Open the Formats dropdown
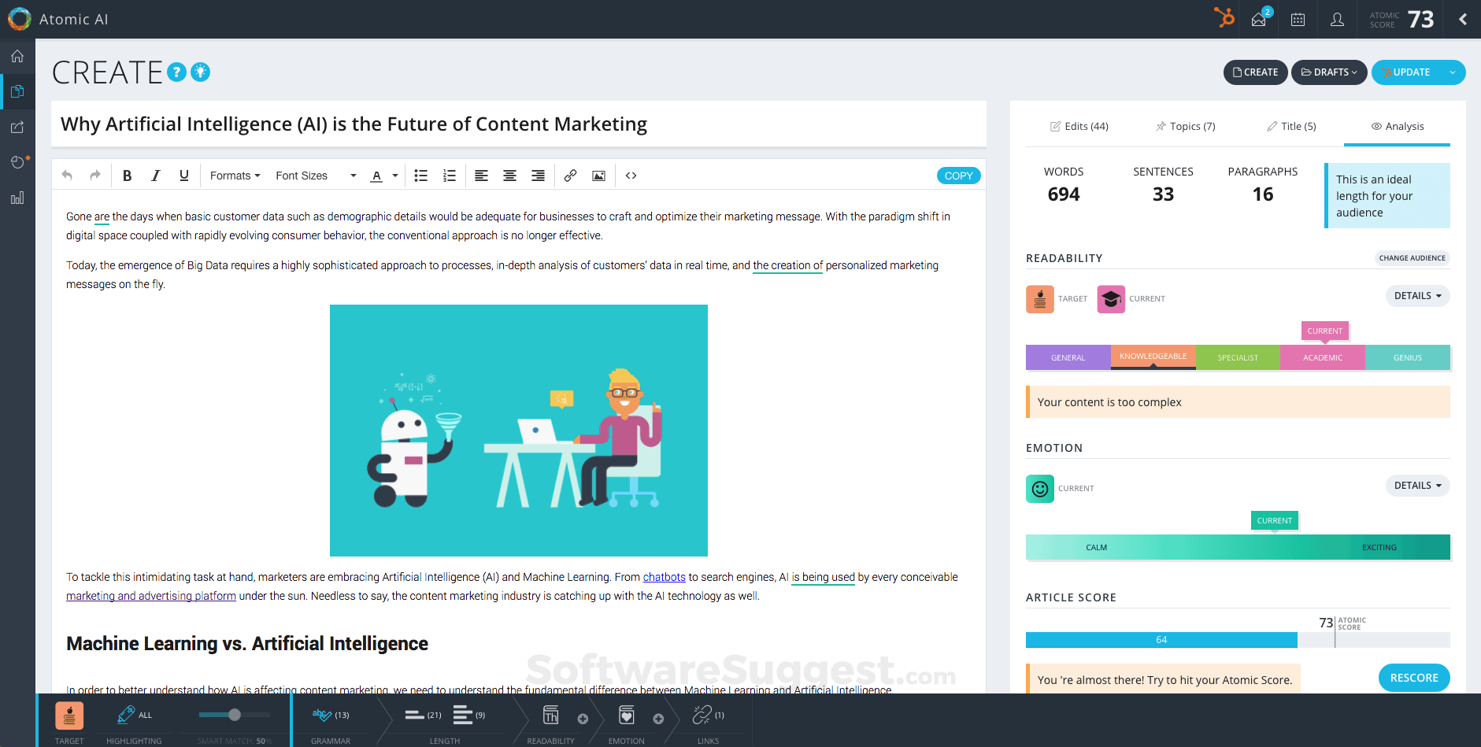Viewport: 1481px width, 747px height. [x=233, y=175]
